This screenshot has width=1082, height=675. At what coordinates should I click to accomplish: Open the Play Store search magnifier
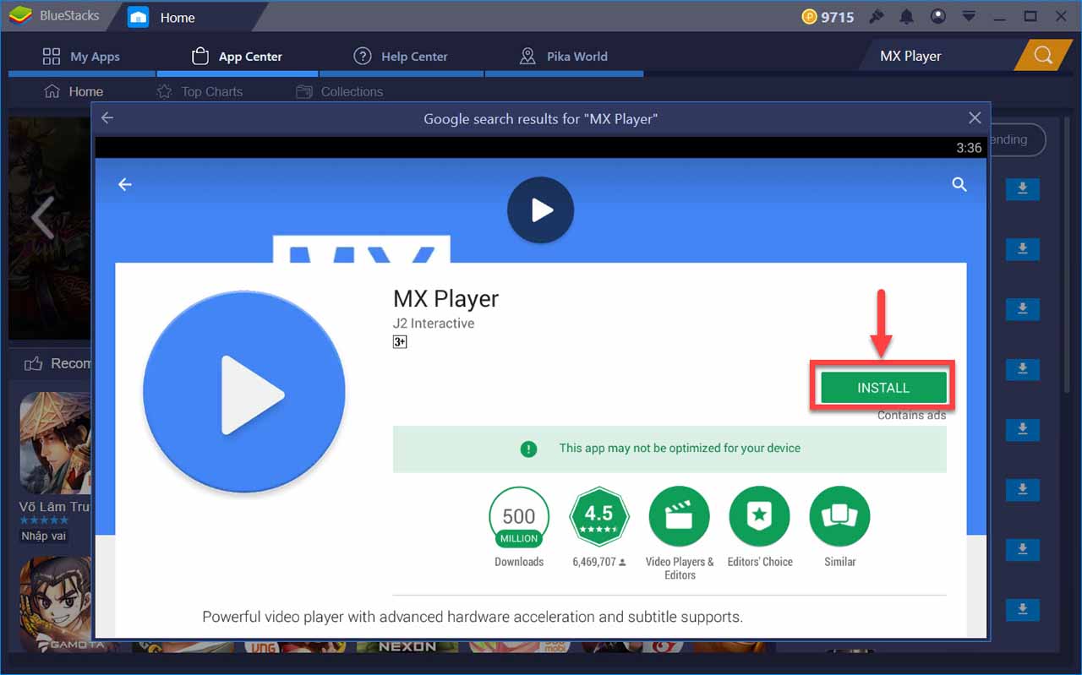point(959,184)
